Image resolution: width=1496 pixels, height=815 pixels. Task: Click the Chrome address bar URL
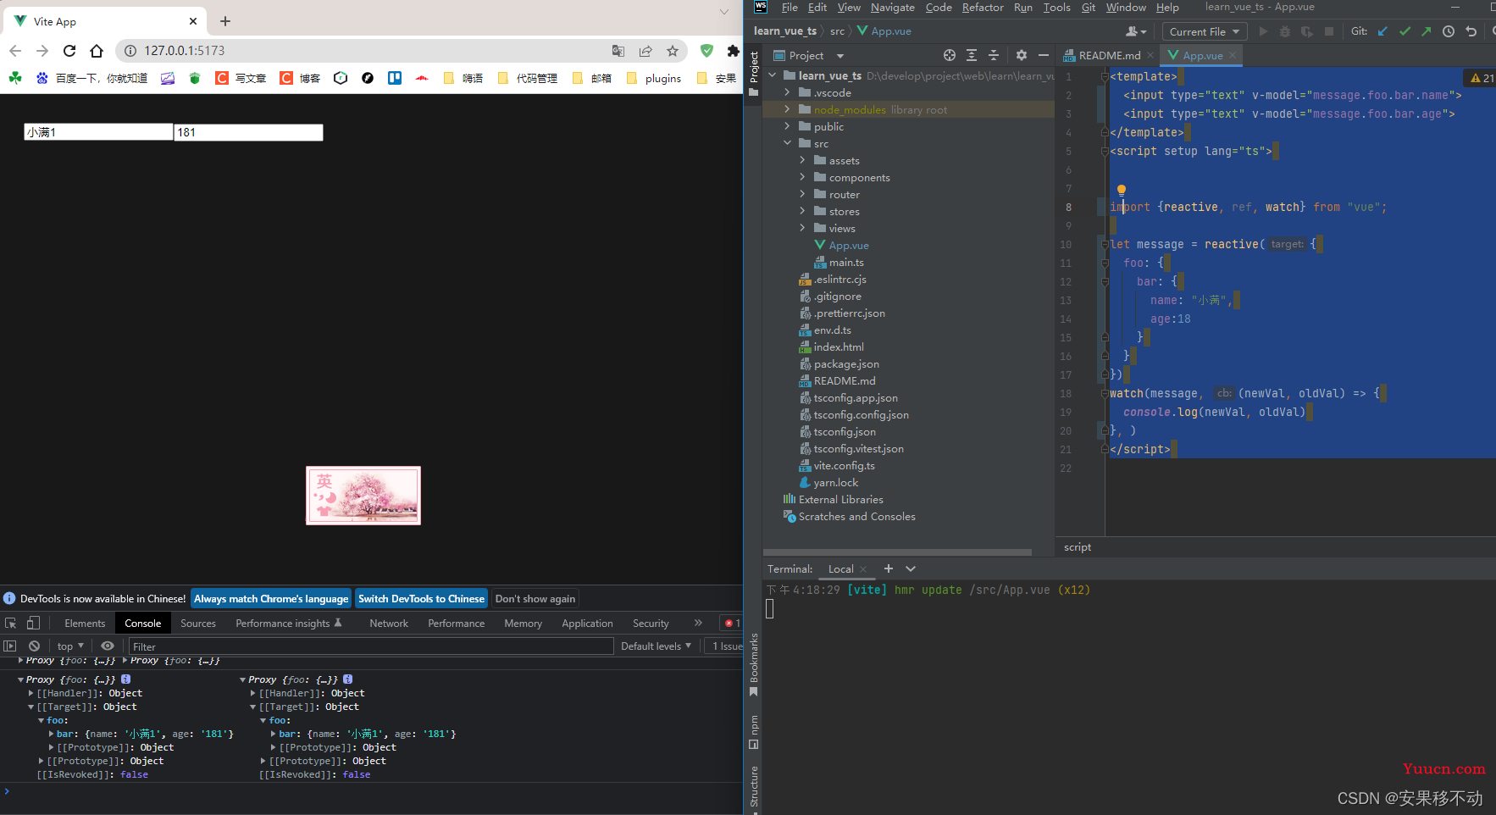[x=185, y=51]
